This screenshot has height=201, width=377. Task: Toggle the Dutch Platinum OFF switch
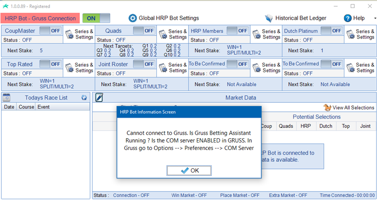[331, 31]
